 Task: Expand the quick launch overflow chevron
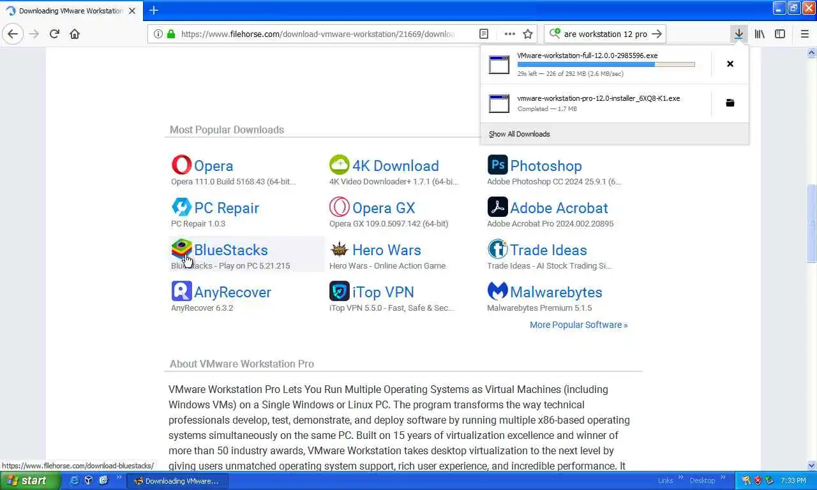pyautogui.click(x=119, y=478)
